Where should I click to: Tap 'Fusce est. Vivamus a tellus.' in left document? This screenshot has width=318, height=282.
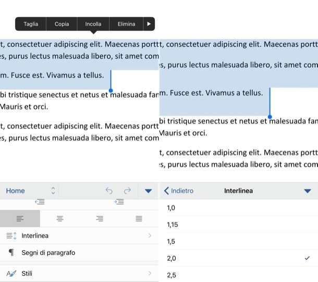click(57, 75)
